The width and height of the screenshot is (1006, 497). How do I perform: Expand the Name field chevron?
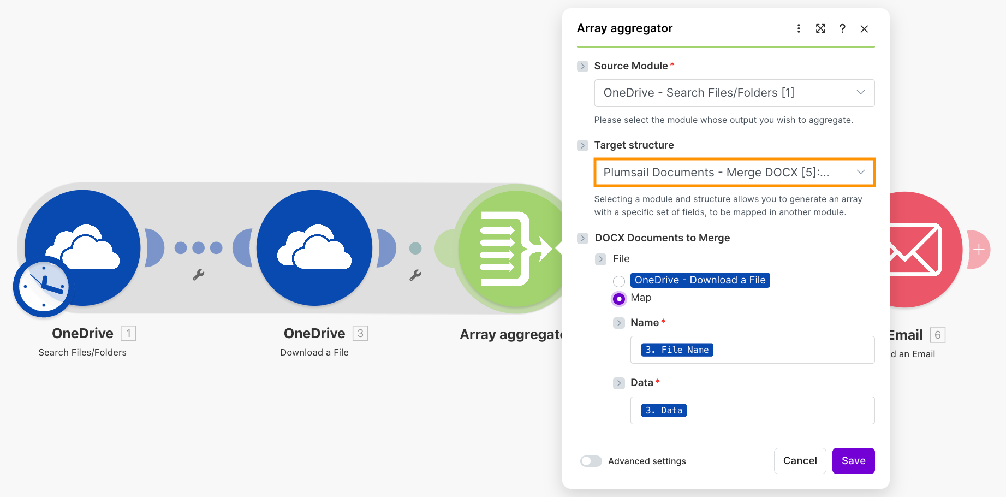(x=618, y=323)
